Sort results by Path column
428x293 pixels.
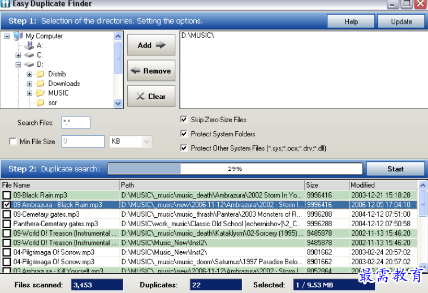[x=212, y=185]
